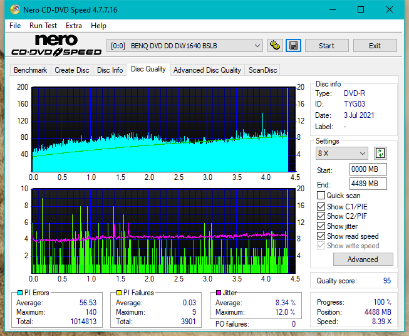Screen dimensions: 409x336
Task: Click the cyan PI Errors legend swatch
Action: [x=20, y=293]
